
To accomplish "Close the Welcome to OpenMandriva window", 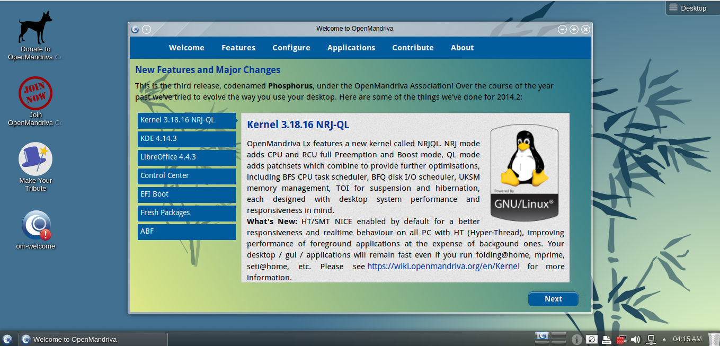I will coord(585,29).
